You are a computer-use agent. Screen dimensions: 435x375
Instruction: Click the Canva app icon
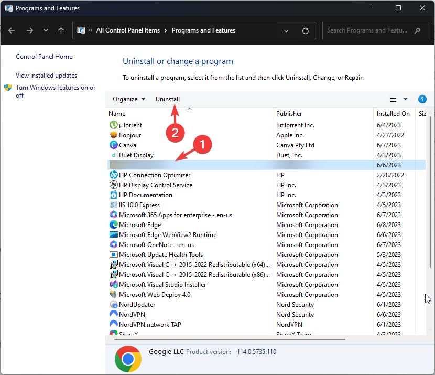pyautogui.click(x=113, y=145)
